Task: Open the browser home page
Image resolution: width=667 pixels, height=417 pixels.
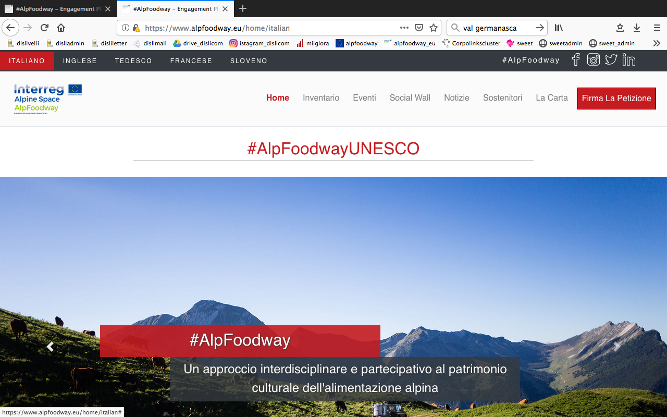Action: tap(61, 28)
